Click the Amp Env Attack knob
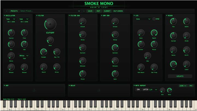The width and height of the screenshot is (197, 111). pos(115,21)
